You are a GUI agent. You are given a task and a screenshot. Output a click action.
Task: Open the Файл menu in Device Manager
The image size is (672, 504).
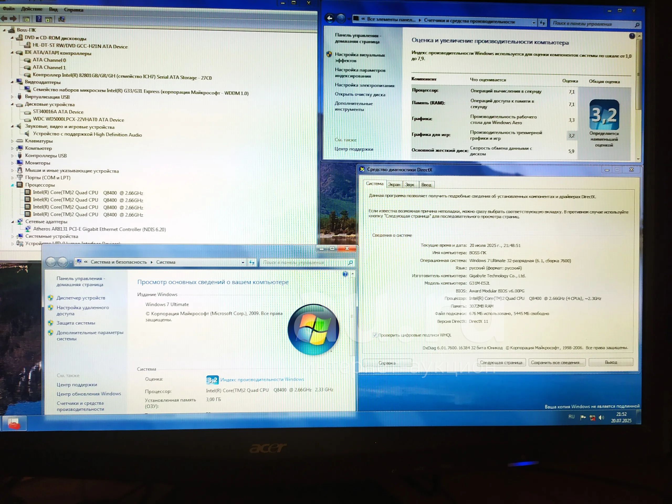pos(8,8)
